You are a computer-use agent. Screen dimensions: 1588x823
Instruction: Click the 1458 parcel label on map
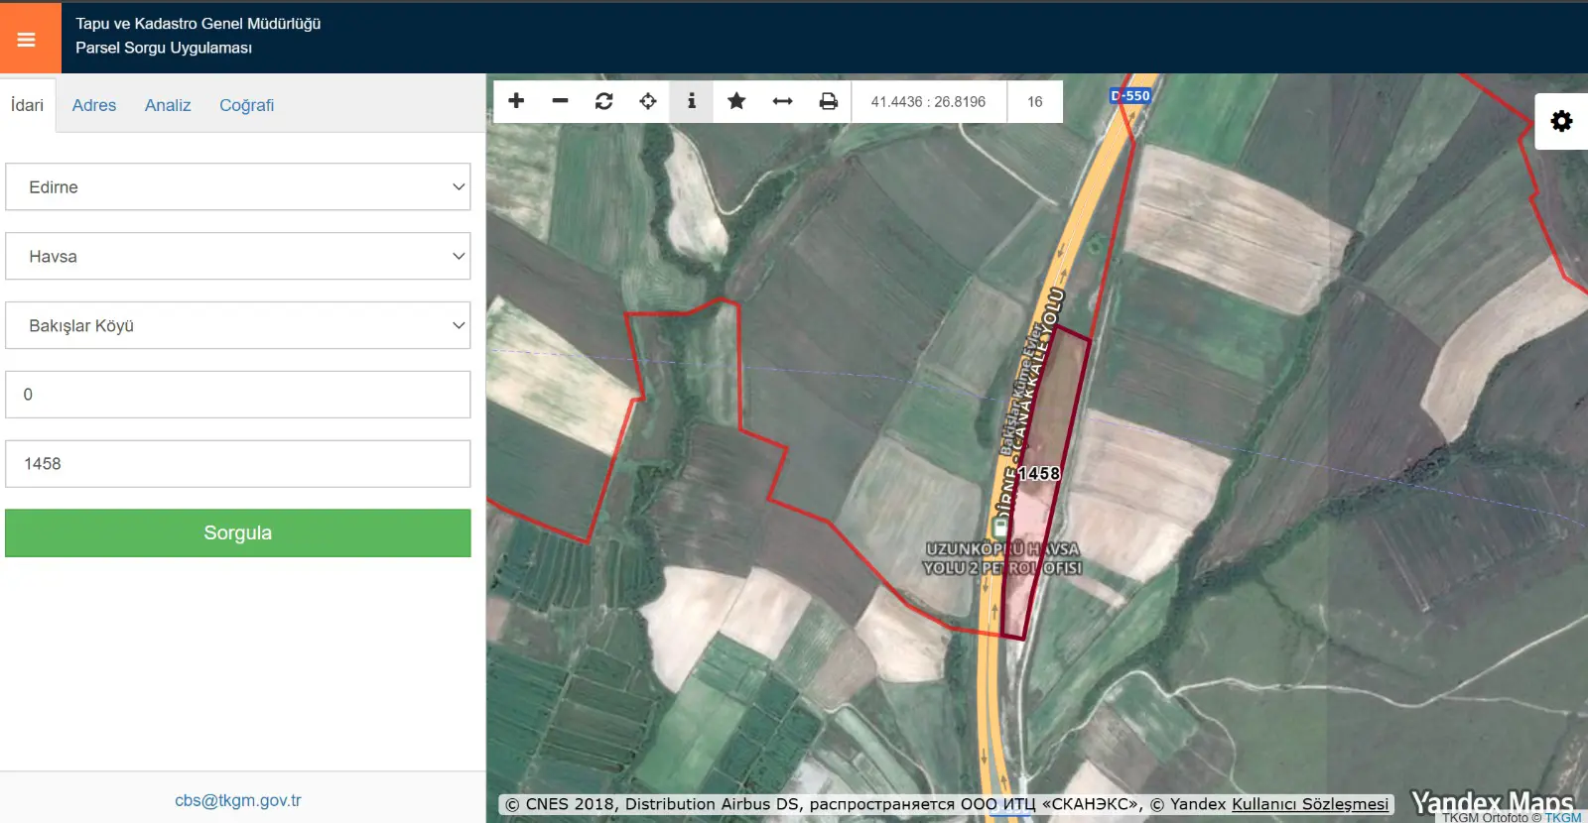pos(1039,474)
